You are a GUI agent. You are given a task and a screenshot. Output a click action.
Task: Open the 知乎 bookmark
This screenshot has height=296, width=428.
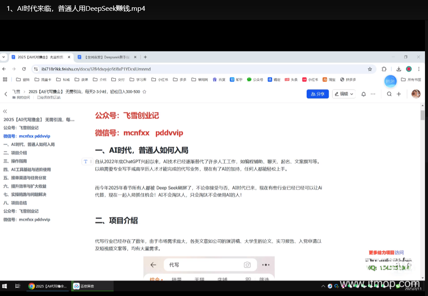[x=236, y=80]
